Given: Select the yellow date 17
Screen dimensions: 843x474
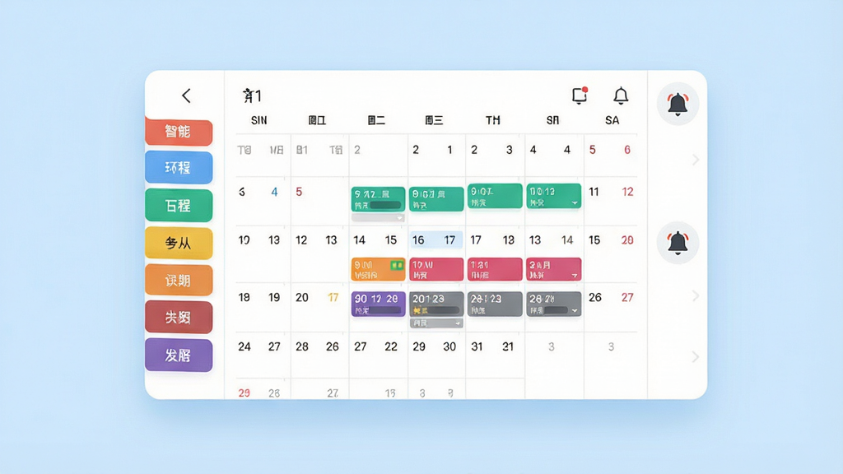Looking at the screenshot, I should pyautogui.click(x=333, y=297).
